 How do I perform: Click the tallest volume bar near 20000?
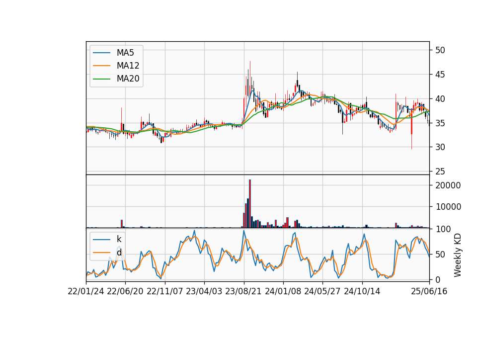[x=250, y=204]
